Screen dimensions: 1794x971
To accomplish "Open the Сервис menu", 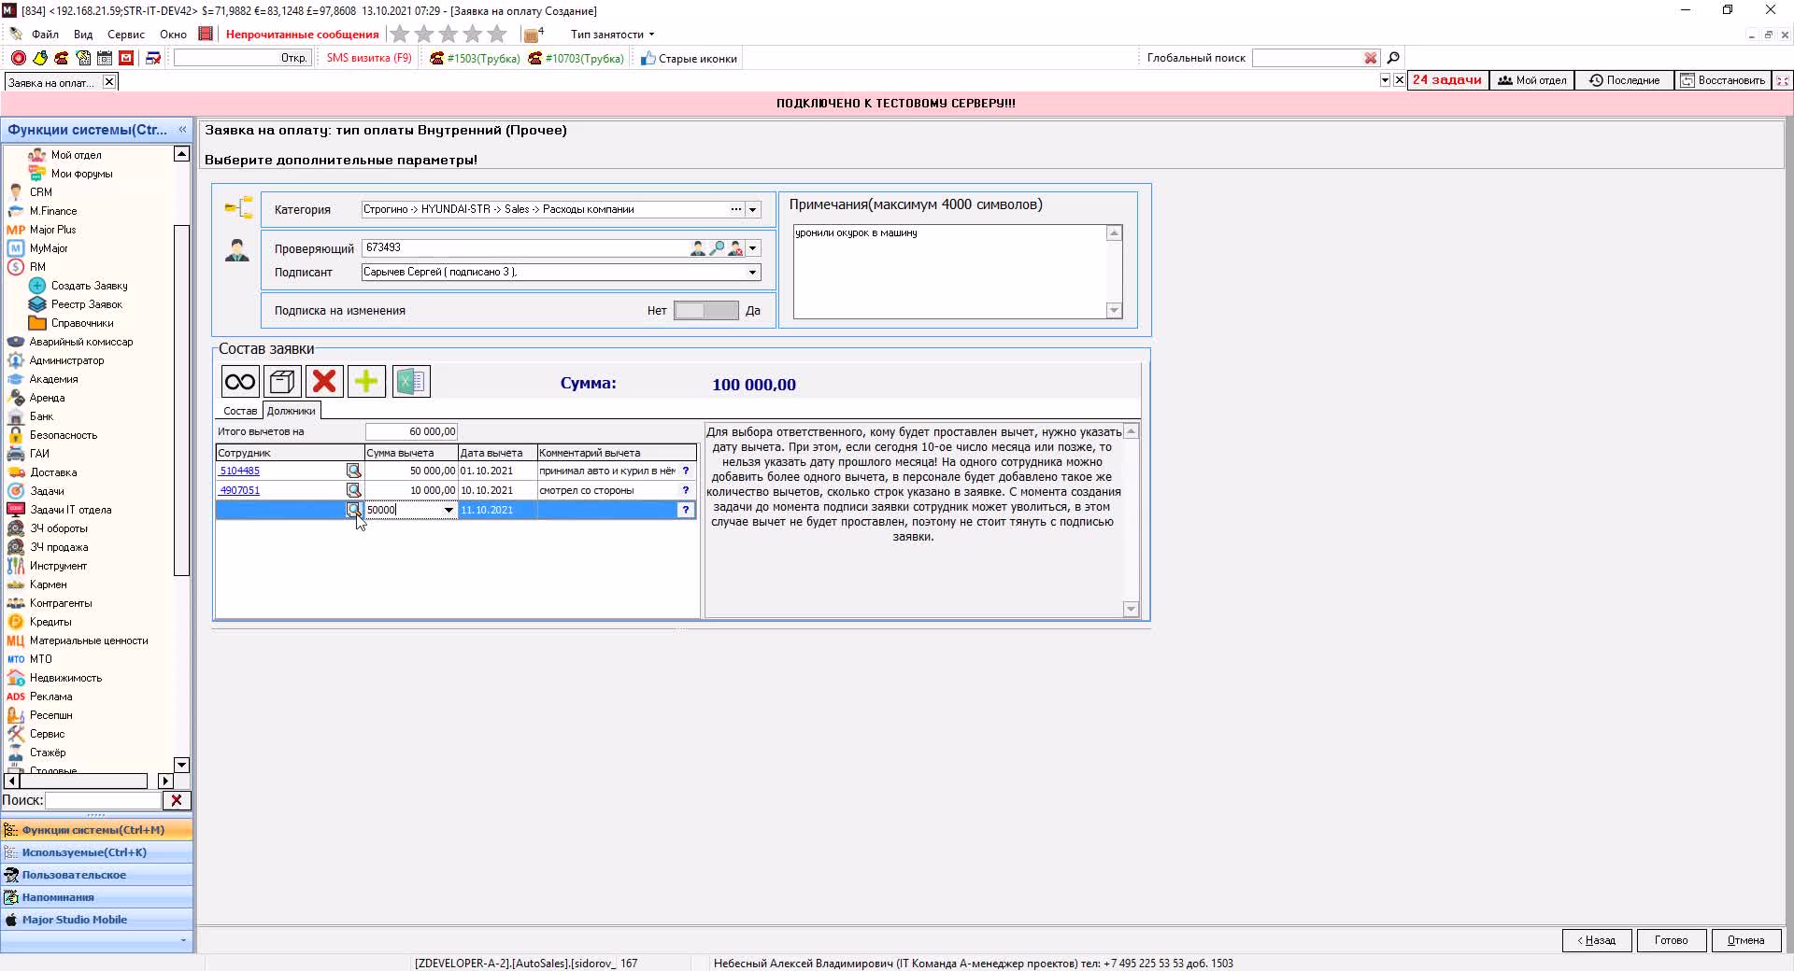I will pos(126,35).
